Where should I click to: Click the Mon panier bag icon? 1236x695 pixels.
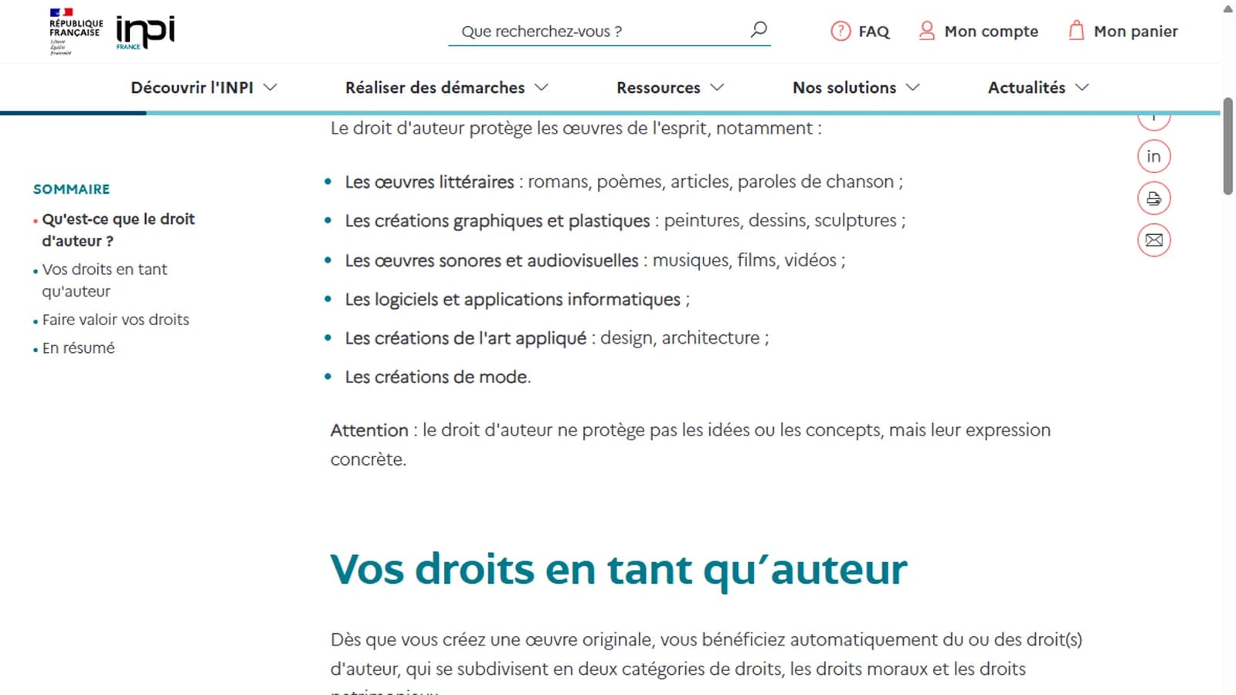coord(1076,31)
